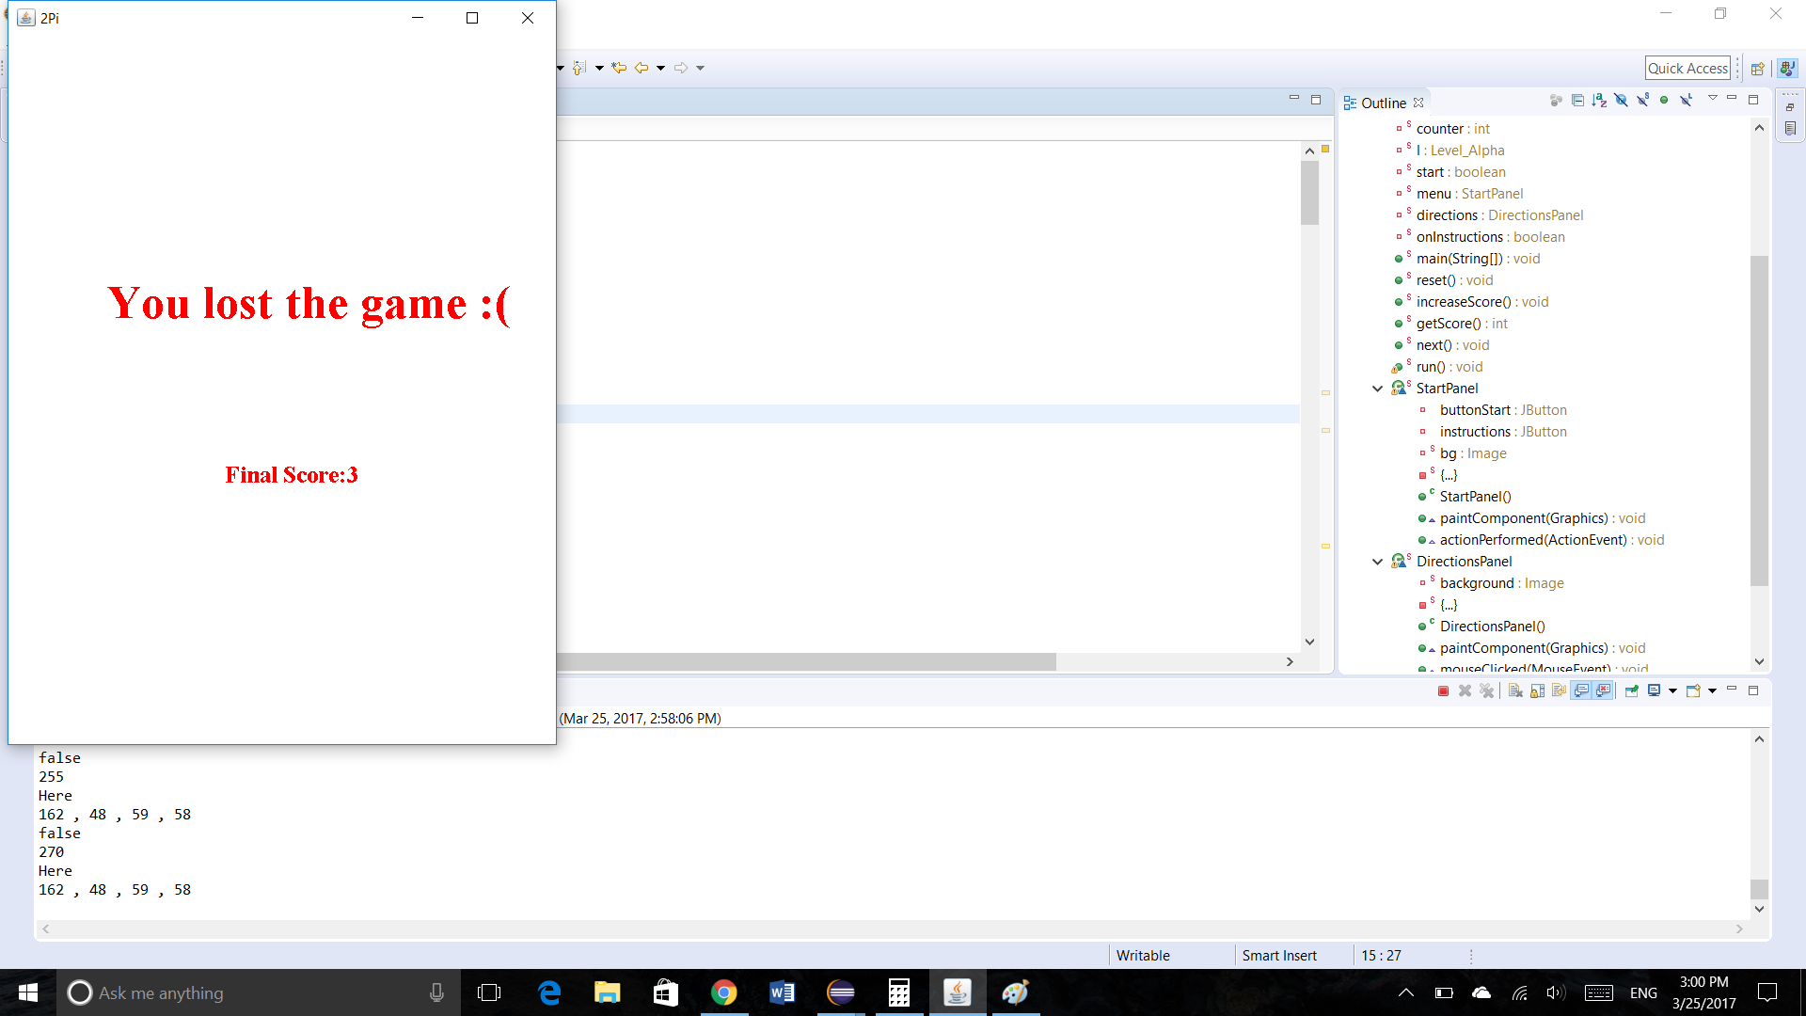Collapse the StartPanel tree node
The width and height of the screenshot is (1806, 1016).
[x=1377, y=389]
